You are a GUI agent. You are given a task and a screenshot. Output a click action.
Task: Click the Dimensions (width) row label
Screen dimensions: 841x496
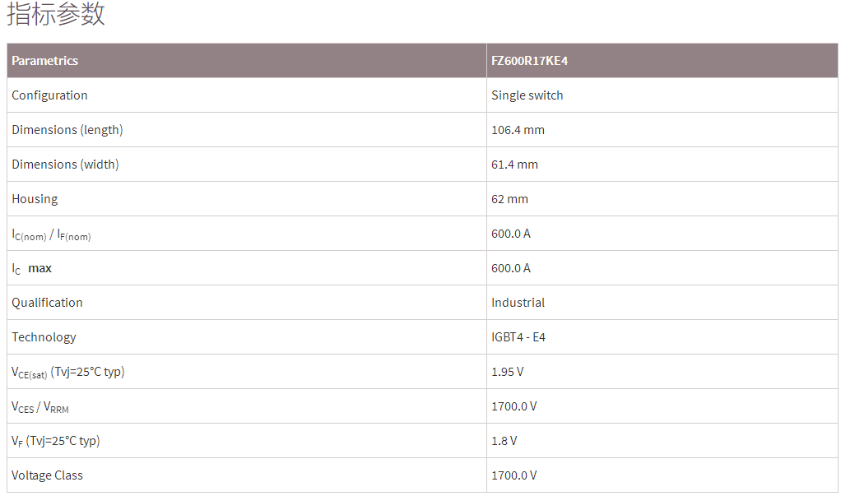pos(65,165)
